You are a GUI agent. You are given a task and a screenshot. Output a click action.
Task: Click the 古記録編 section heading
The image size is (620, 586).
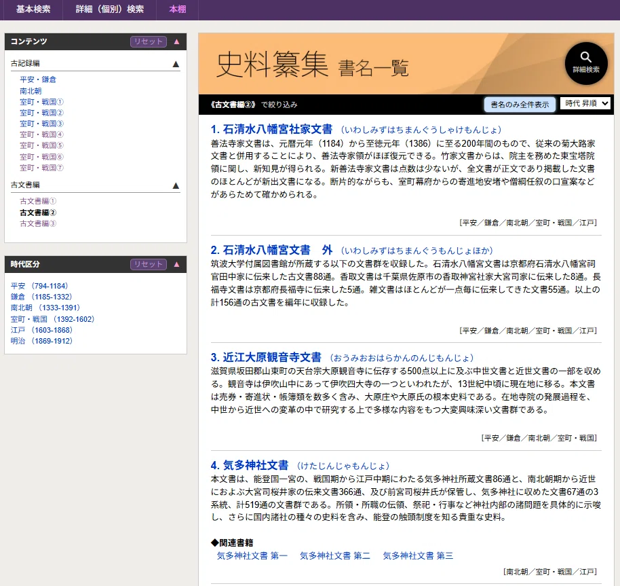coord(25,63)
